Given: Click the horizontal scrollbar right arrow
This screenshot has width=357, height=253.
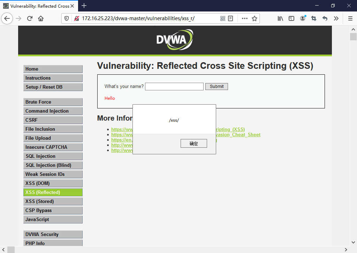Looking at the screenshot, I should (x=346, y=250).
